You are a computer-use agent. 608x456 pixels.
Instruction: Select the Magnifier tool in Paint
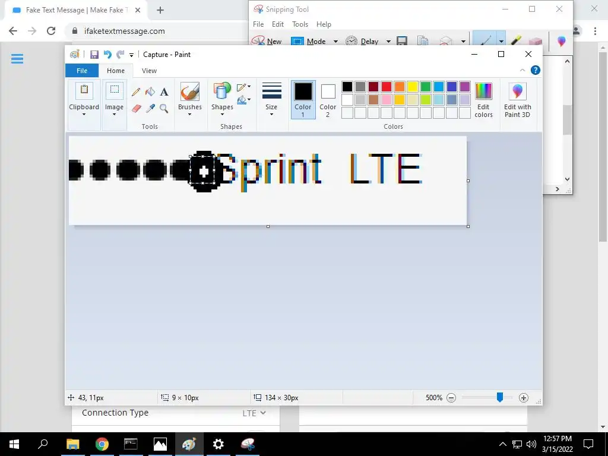click(x=164, y=108)
